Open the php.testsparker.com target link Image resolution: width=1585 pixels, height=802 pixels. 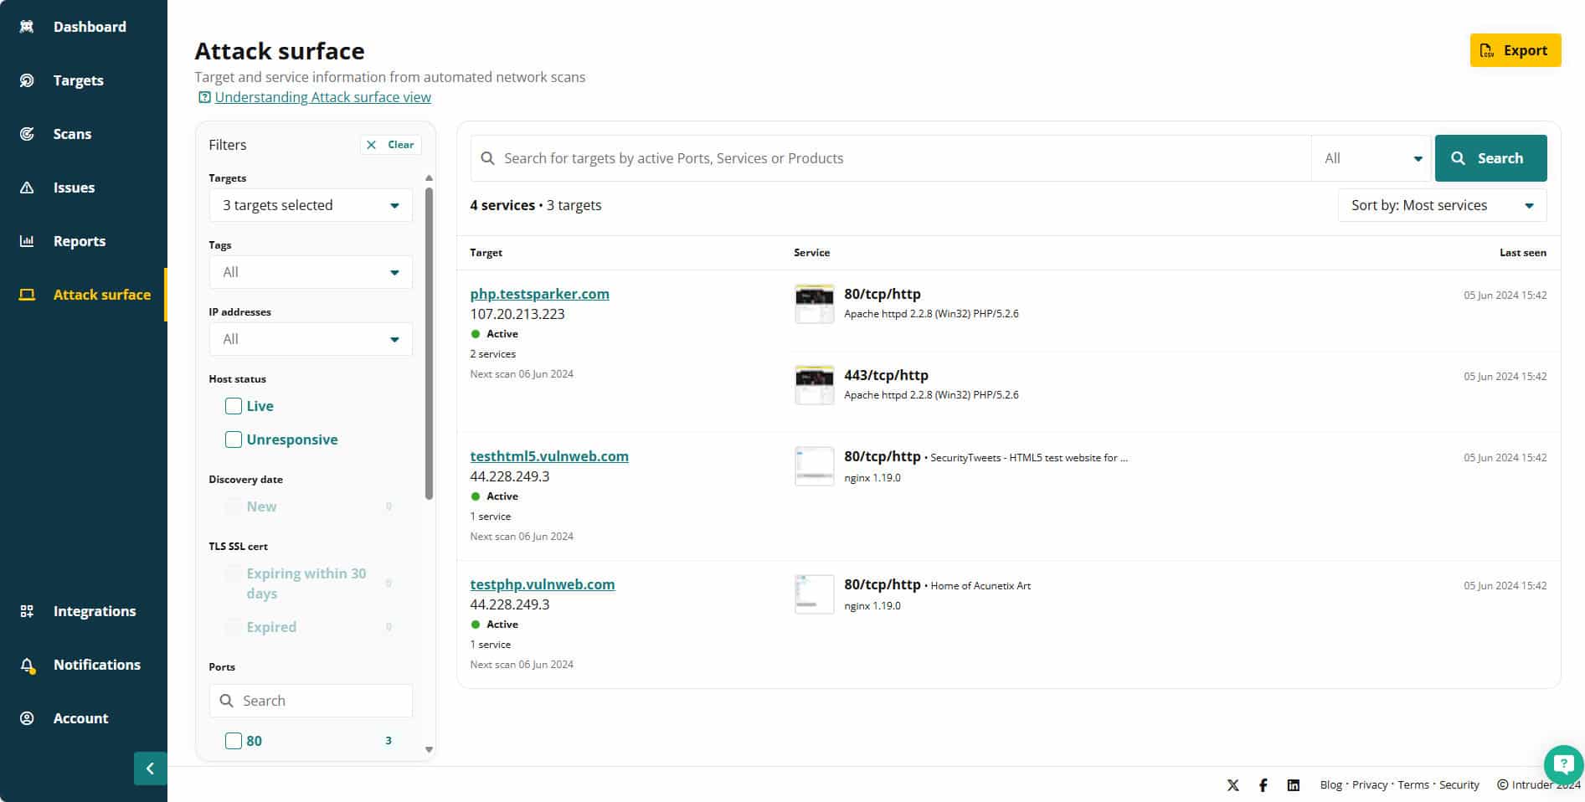click(x=540, y=294)
